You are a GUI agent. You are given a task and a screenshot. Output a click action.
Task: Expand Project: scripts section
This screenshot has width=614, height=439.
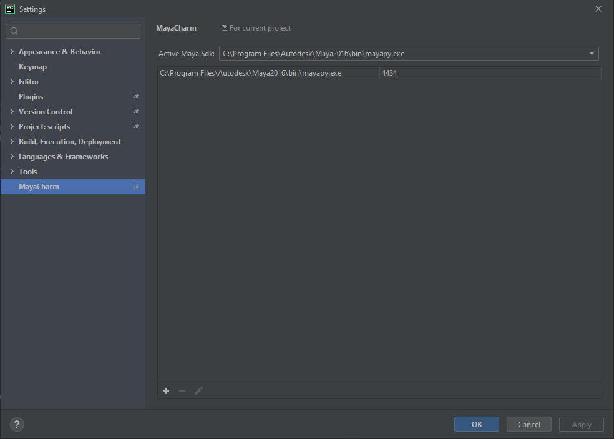coord(12,127)
